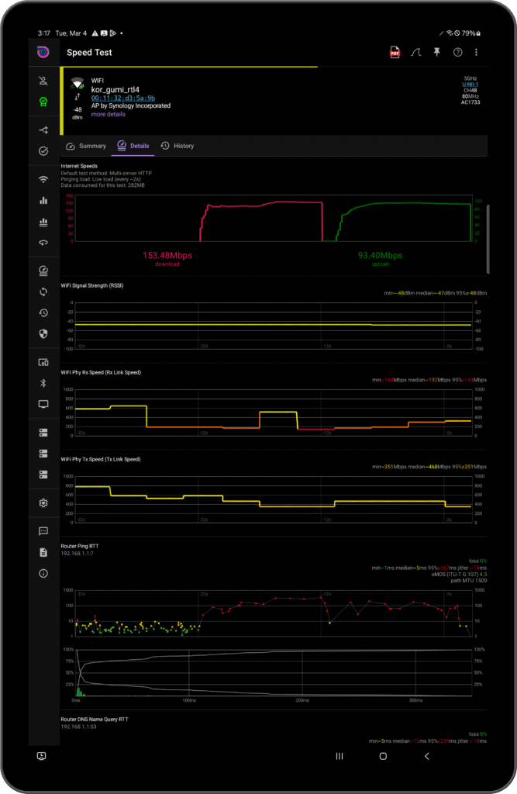Open the circled checkmark sidebar icon

(43, 151)
